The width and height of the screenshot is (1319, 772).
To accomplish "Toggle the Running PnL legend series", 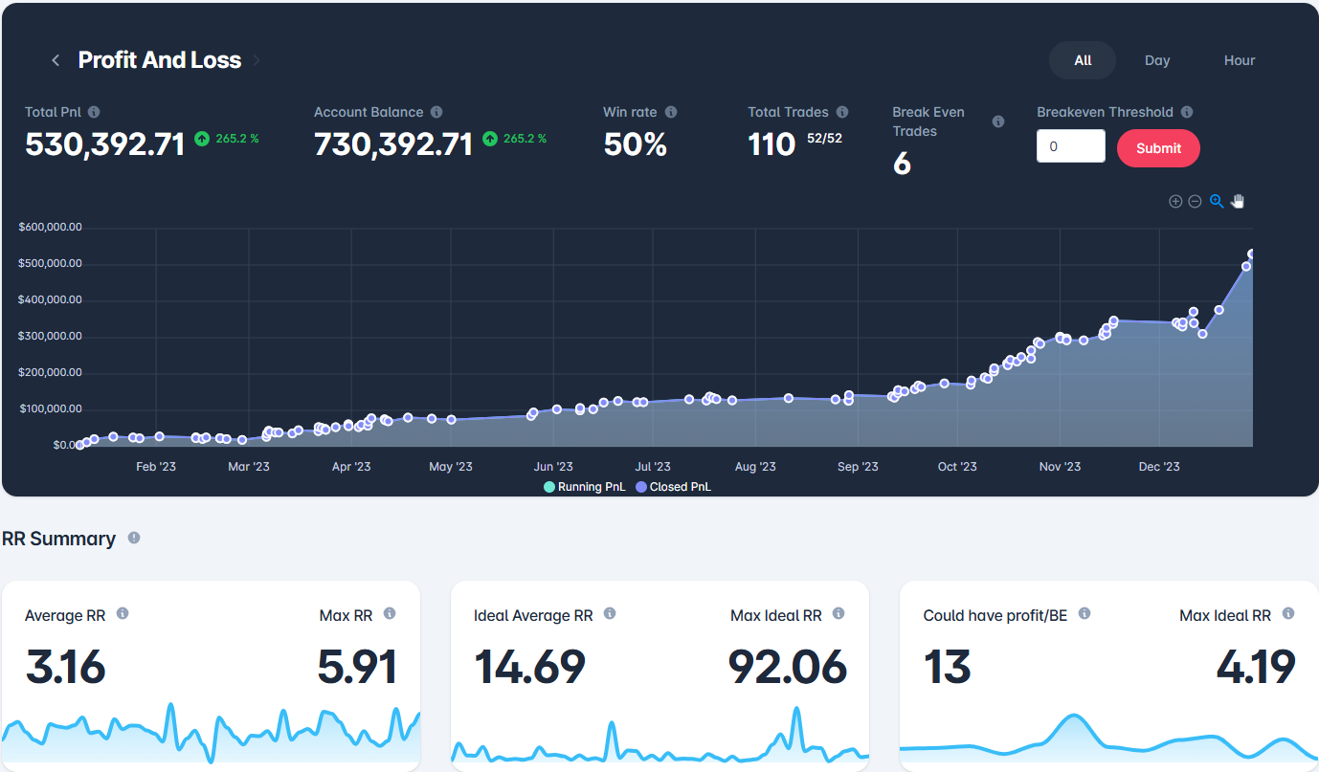I will coord(585,487).
